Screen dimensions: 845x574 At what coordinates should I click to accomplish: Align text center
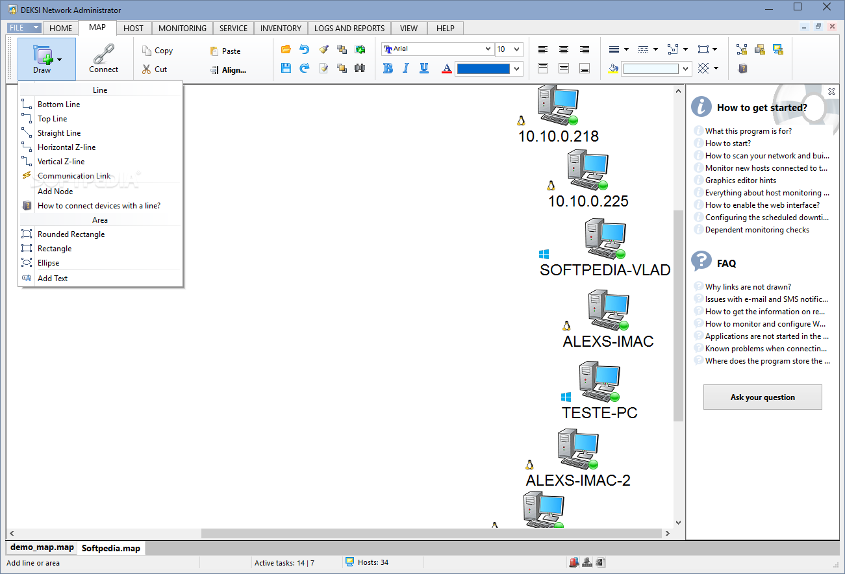point(564,49)
